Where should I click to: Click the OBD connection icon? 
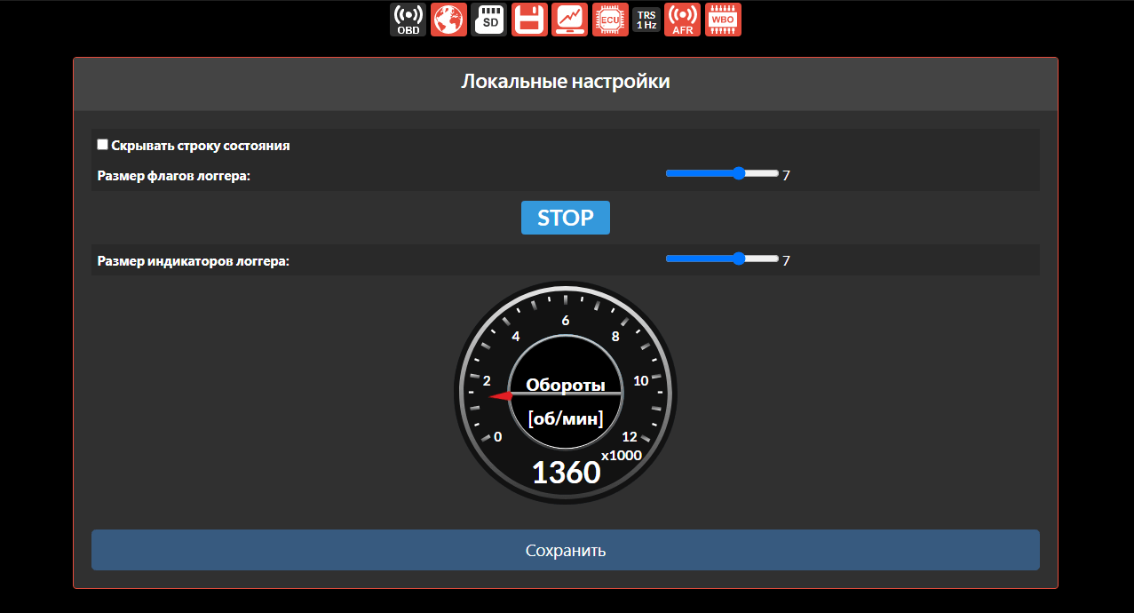[408, 20]
